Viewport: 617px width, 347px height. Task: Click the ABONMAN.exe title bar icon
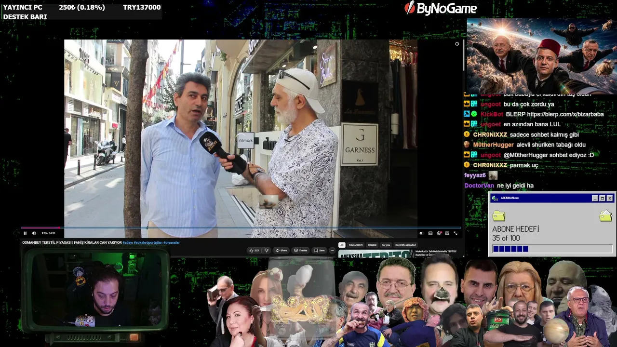click(x=495, y=198)
